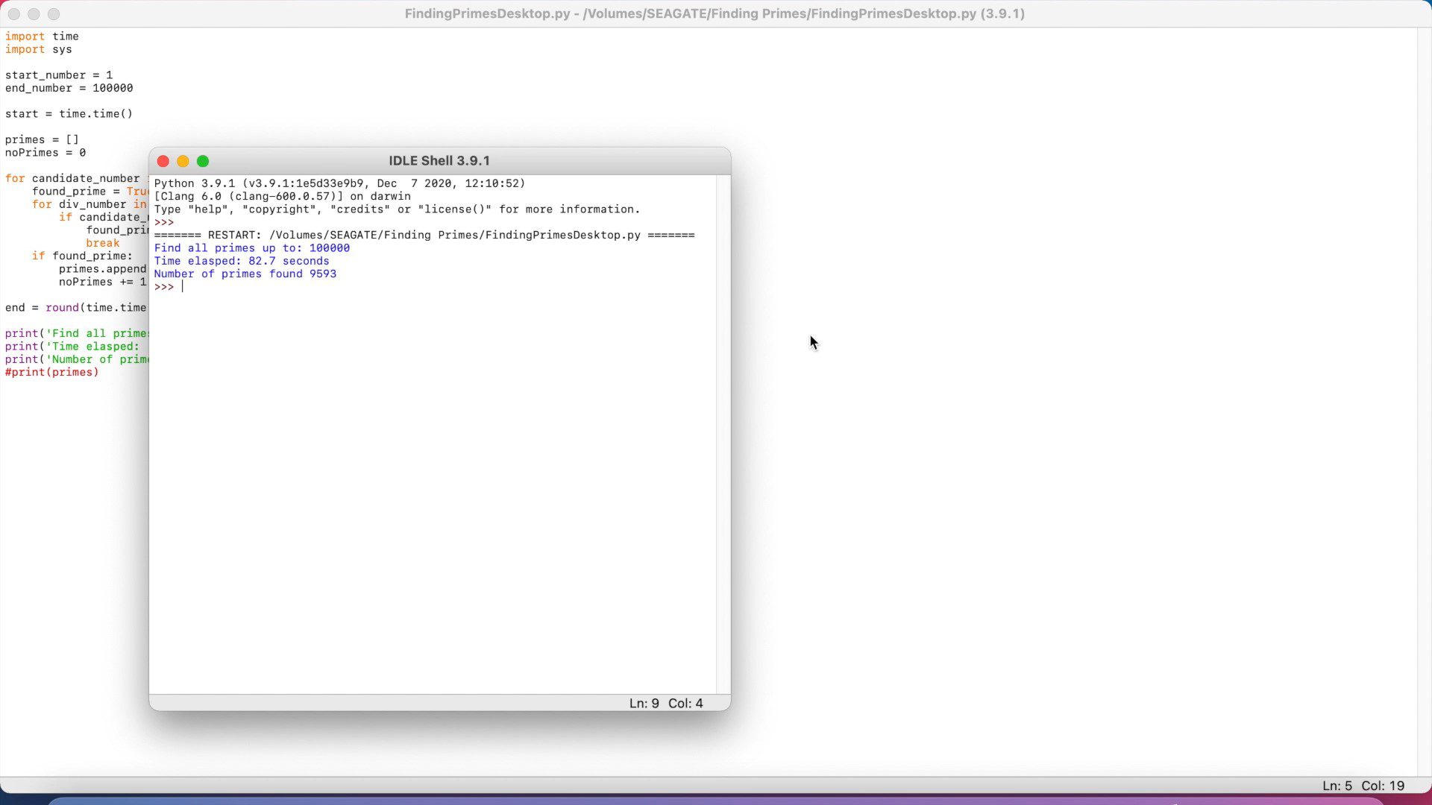Click the commented '#print(primes)' line
This screenshot has width=1432, height=805.
click(x=52, y=372)
